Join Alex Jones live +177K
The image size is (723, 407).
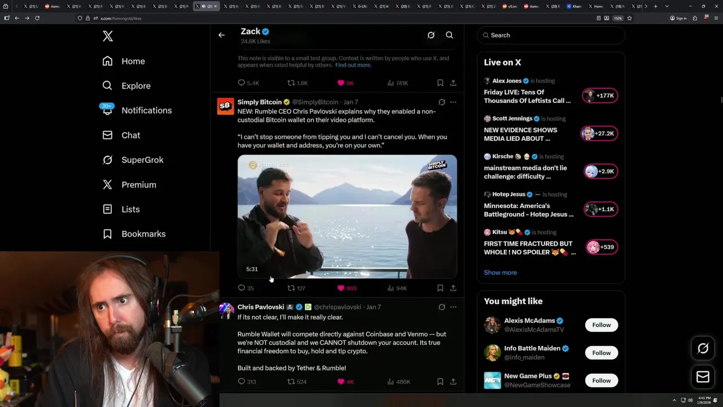600,96
